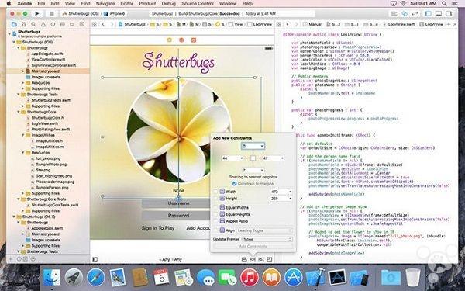Add a new assistant editor with plus icon
Image resolution: width=465 pixels, height=291 pixels.
449,24
